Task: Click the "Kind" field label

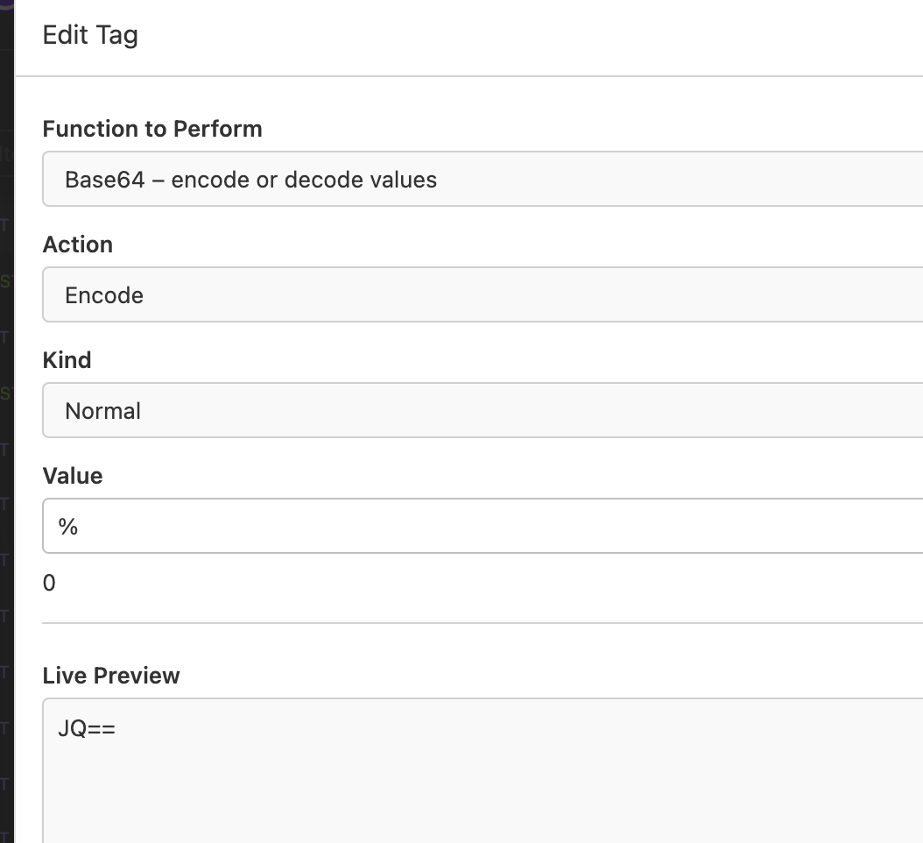Action: pos(67,360)
